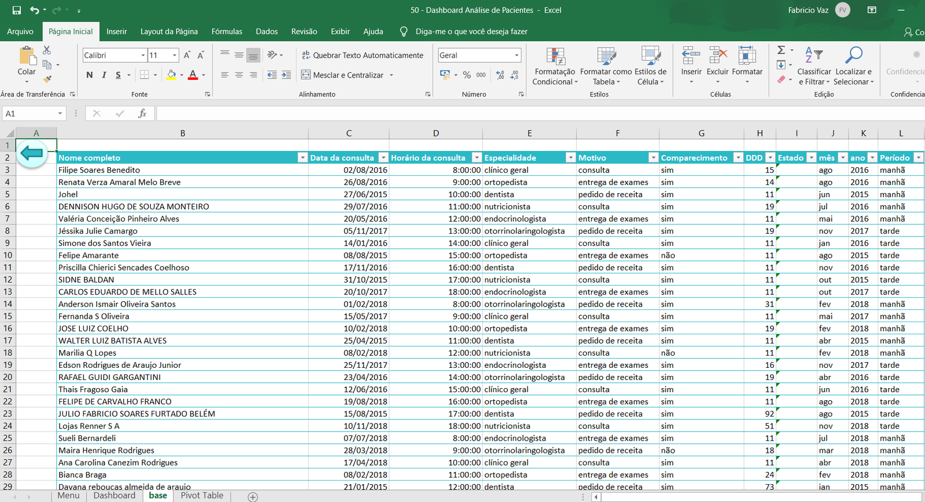Save the workbook with the floppy icon
Image resolution: width=925 pixels, height=502 pixels.
click(x=17, y=10)
